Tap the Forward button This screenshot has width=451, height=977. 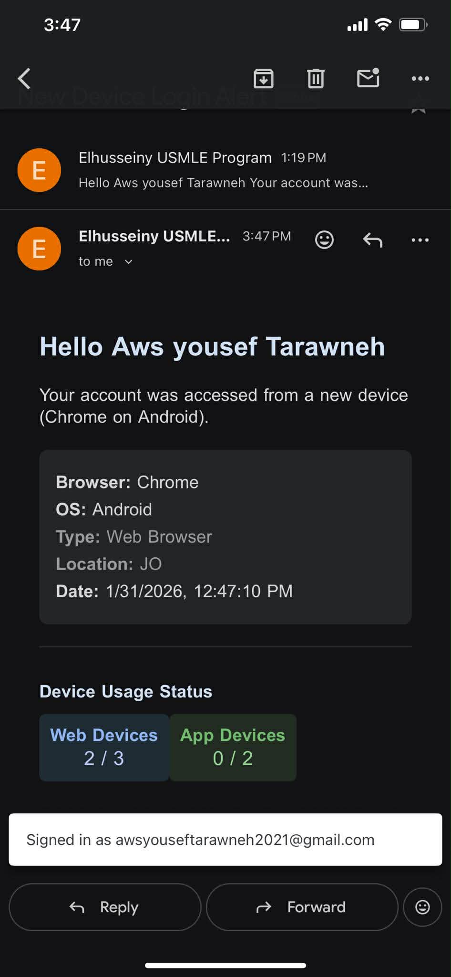(302, 907)
